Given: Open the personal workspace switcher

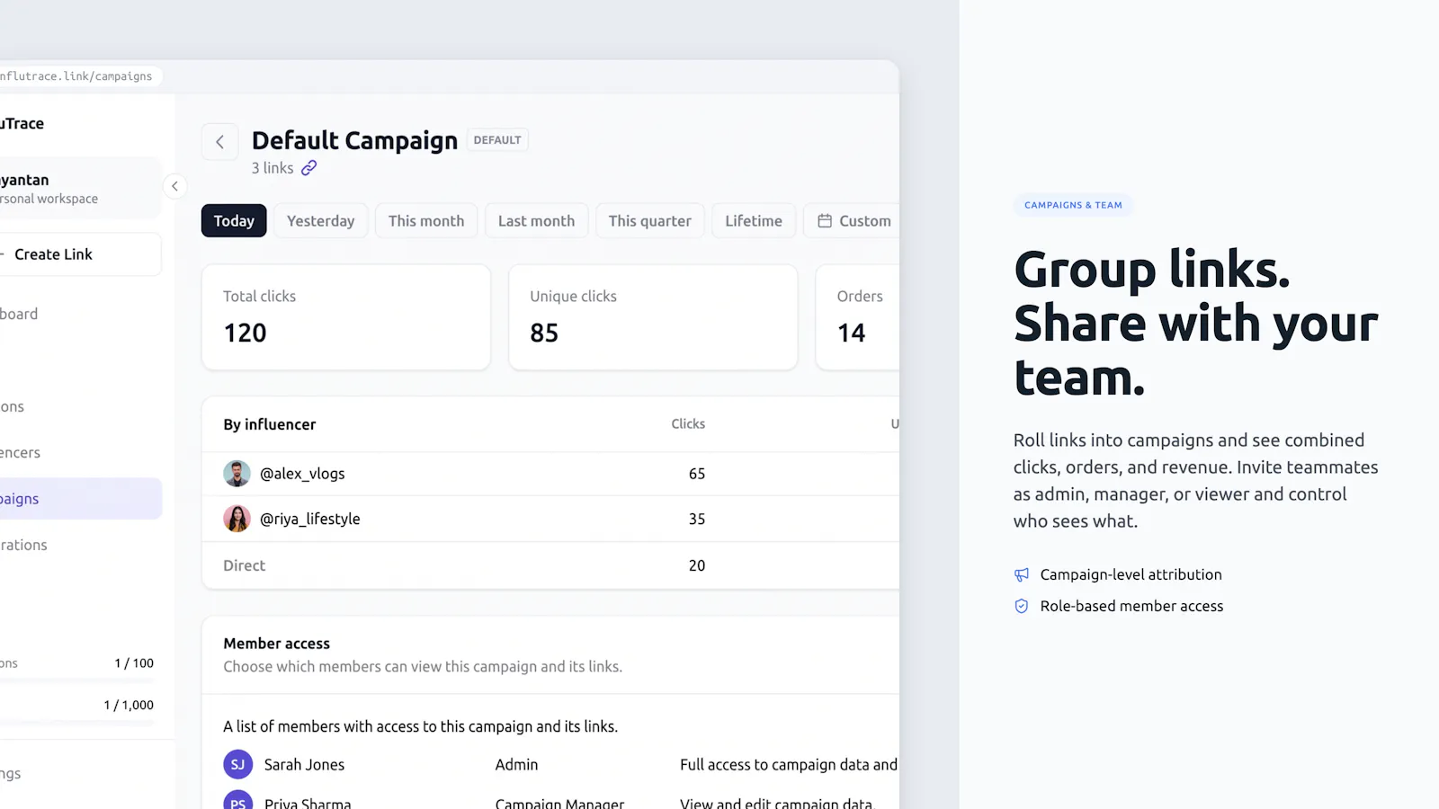Looking at the screenshot, I should (x=79, y=189).
